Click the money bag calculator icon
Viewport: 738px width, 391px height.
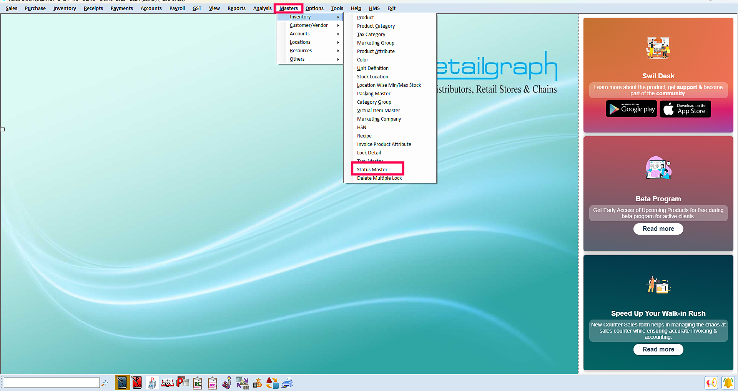[x=258, y=383]
